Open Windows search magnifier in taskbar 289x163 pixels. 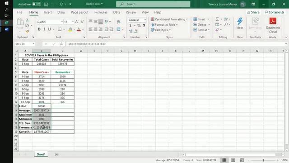coord(6,10)
